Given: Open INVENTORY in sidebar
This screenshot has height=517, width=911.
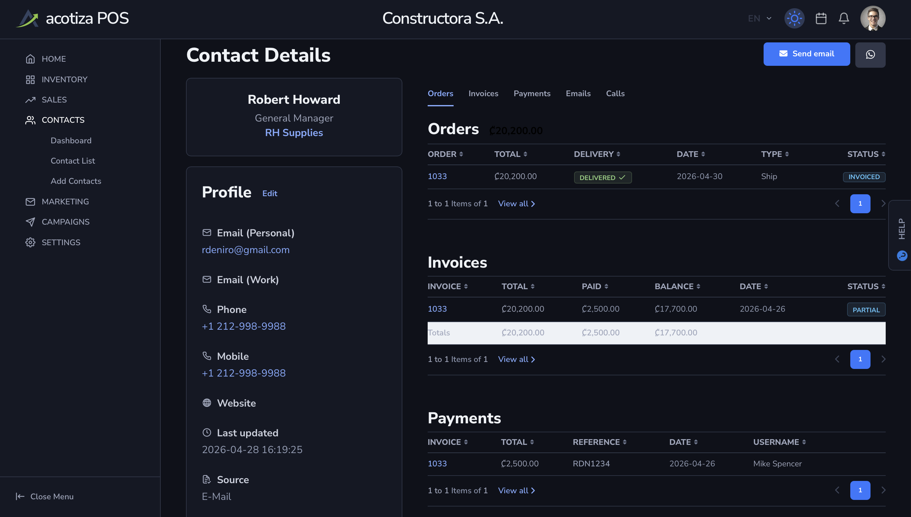Looking at the screenshot, I should pyautogui.click(x=56, y=79).
